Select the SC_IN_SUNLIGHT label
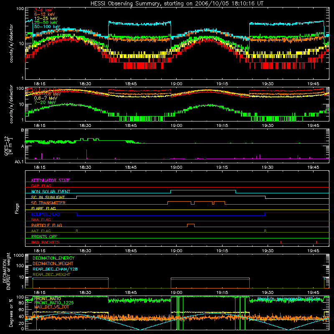Viewport: 334px width, 334px height. [48, 197]
